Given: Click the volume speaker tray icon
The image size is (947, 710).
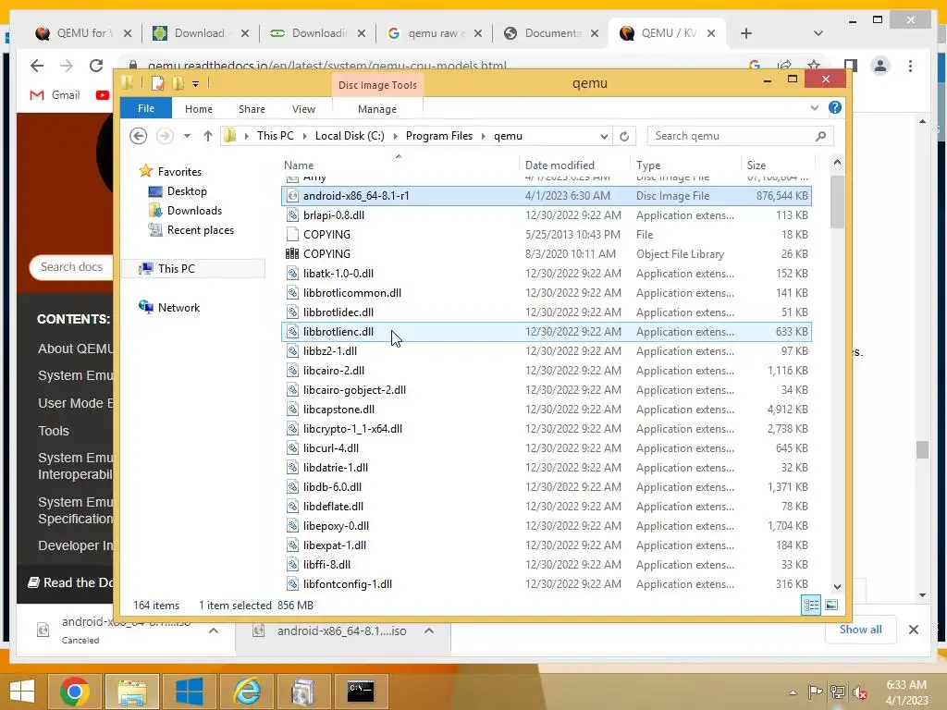Looking at the screenshot, I should tap(859, 692).
